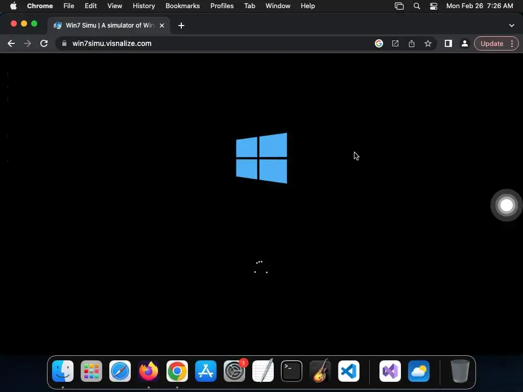Image resolution: width=523 pixels, height=392 pixels.
Task: Click the floating assistive touch button
Action: [x=506, y=205]
